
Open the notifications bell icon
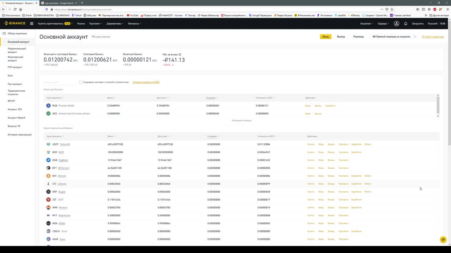tap(406, 24)
